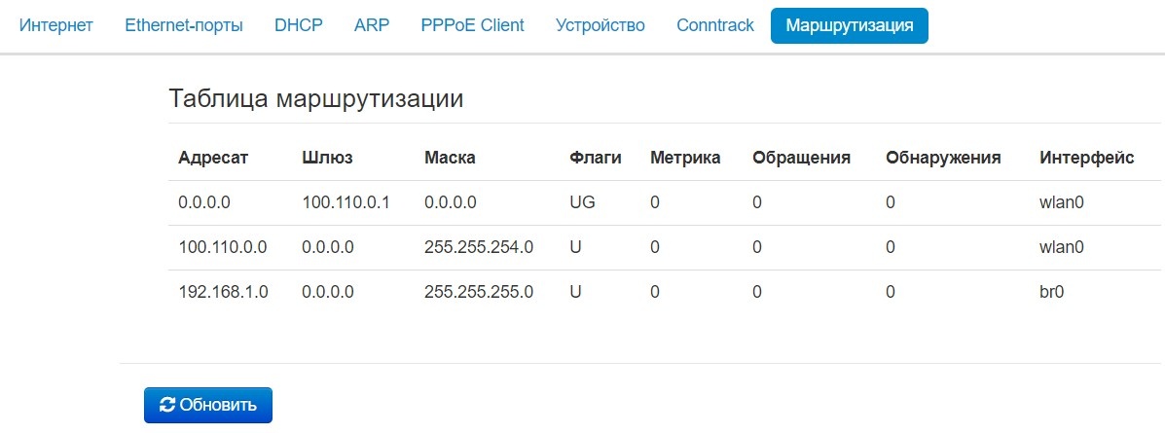This screenshot has height=433, width=1165.
Task: Click the refresh icon in Обновить button
Action: [167, 405]
